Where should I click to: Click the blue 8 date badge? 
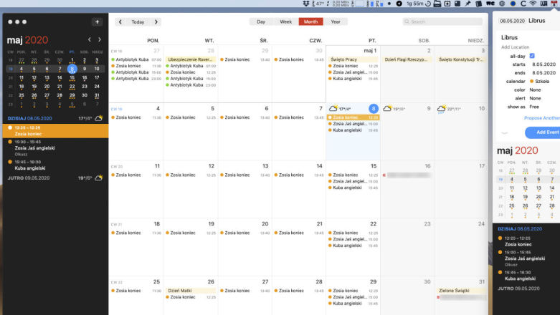[x=374, y=108]
